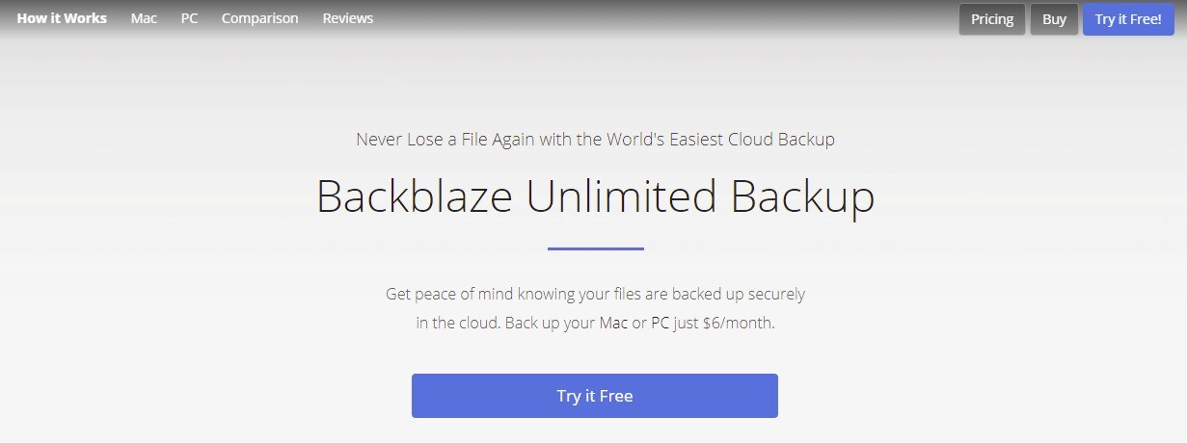Click the word Backblaze in the main heading
This screenshot has width=1187, height=443.
pos(415,196)
